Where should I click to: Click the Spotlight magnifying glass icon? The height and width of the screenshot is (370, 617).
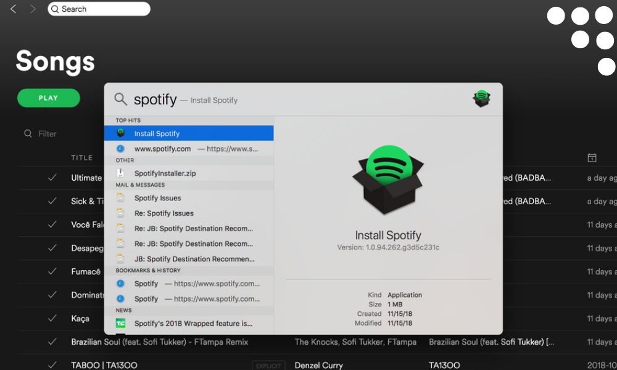pyautogui.click(x=121, y=99)
